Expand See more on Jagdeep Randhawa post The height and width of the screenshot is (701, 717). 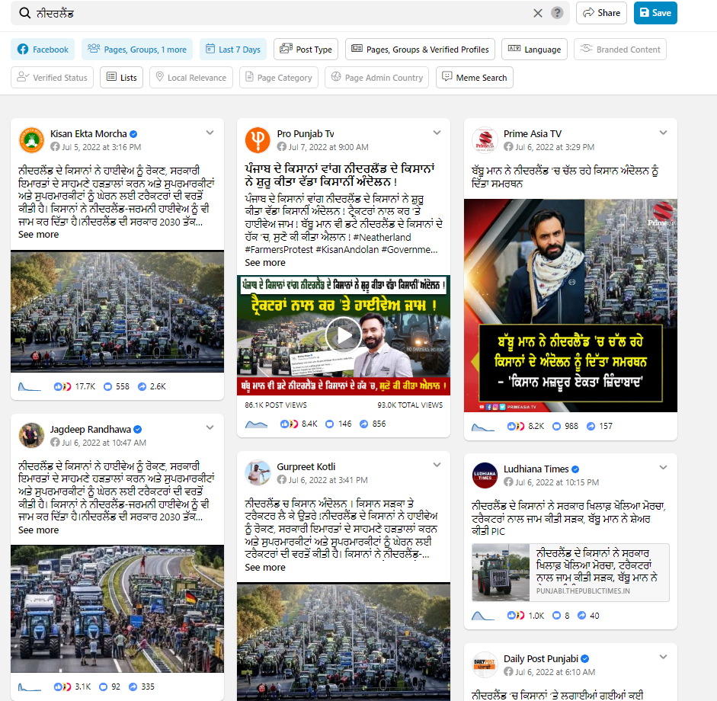(x=38, y=530)
